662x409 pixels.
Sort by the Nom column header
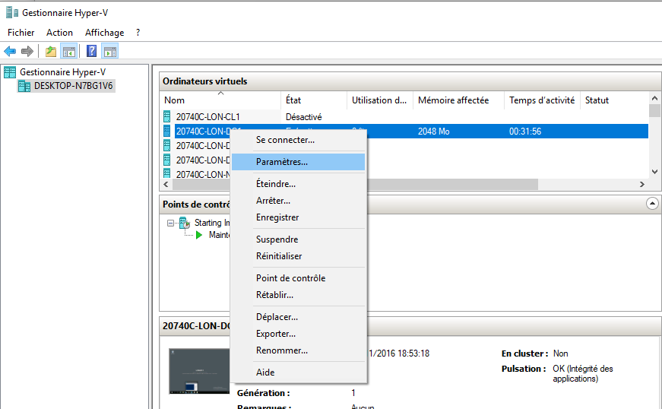220,100
